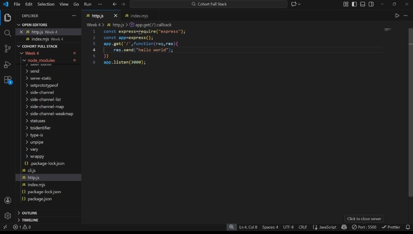
Task: Click Ln 4, Col 8 go-to-line indicator
Action: [x=248, y=227]
